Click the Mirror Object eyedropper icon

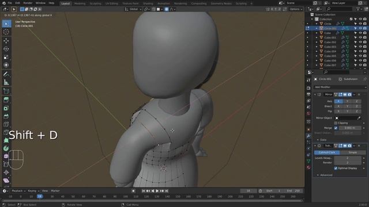click(359, 118)
